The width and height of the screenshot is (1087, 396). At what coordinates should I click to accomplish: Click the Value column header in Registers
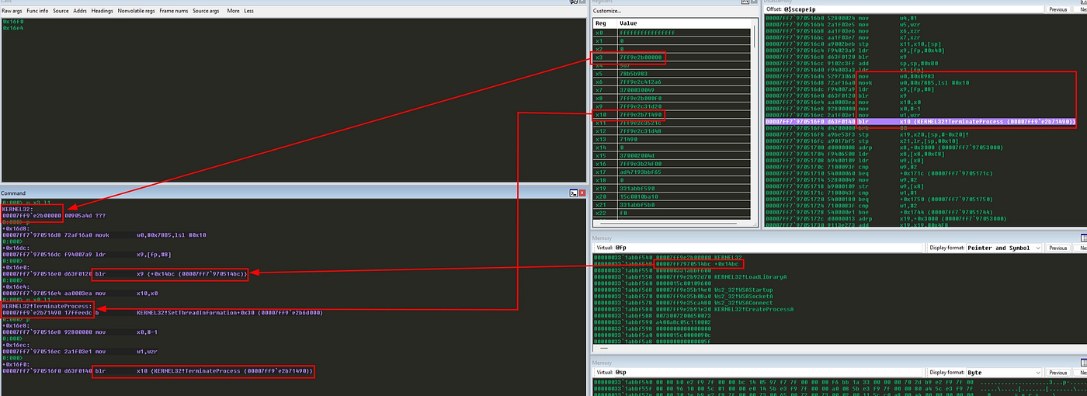pyautogui.click(x=684, y=23)
